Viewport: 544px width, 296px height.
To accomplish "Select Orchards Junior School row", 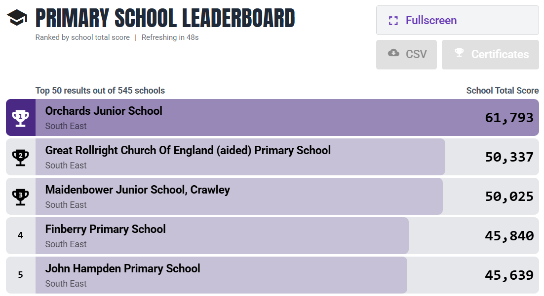I will click(104, 111).
